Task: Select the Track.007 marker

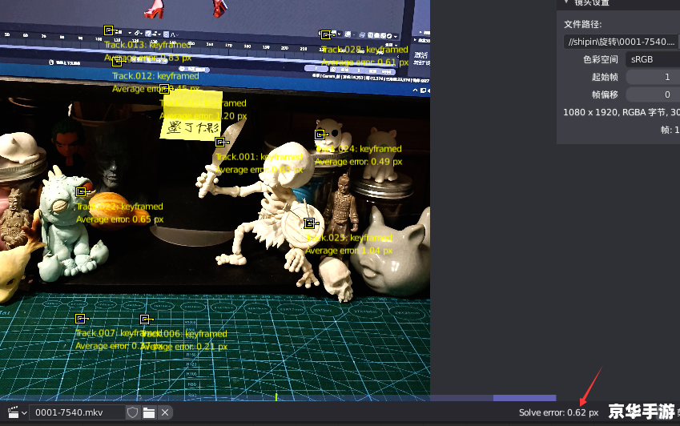Action: (81, 319)
